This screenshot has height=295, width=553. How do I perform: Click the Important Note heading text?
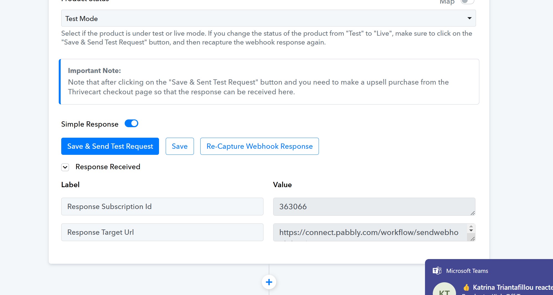point(94,71)
